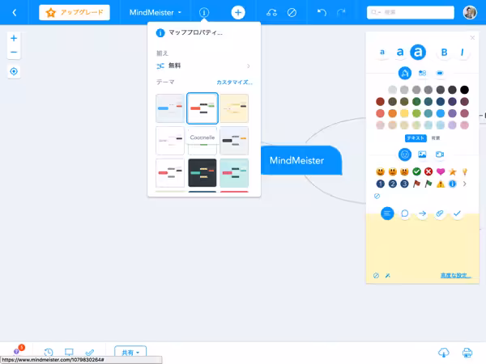Toggle the map info icon in toolbar
This screenshot has height=364, width=486.
pos(203,12)
